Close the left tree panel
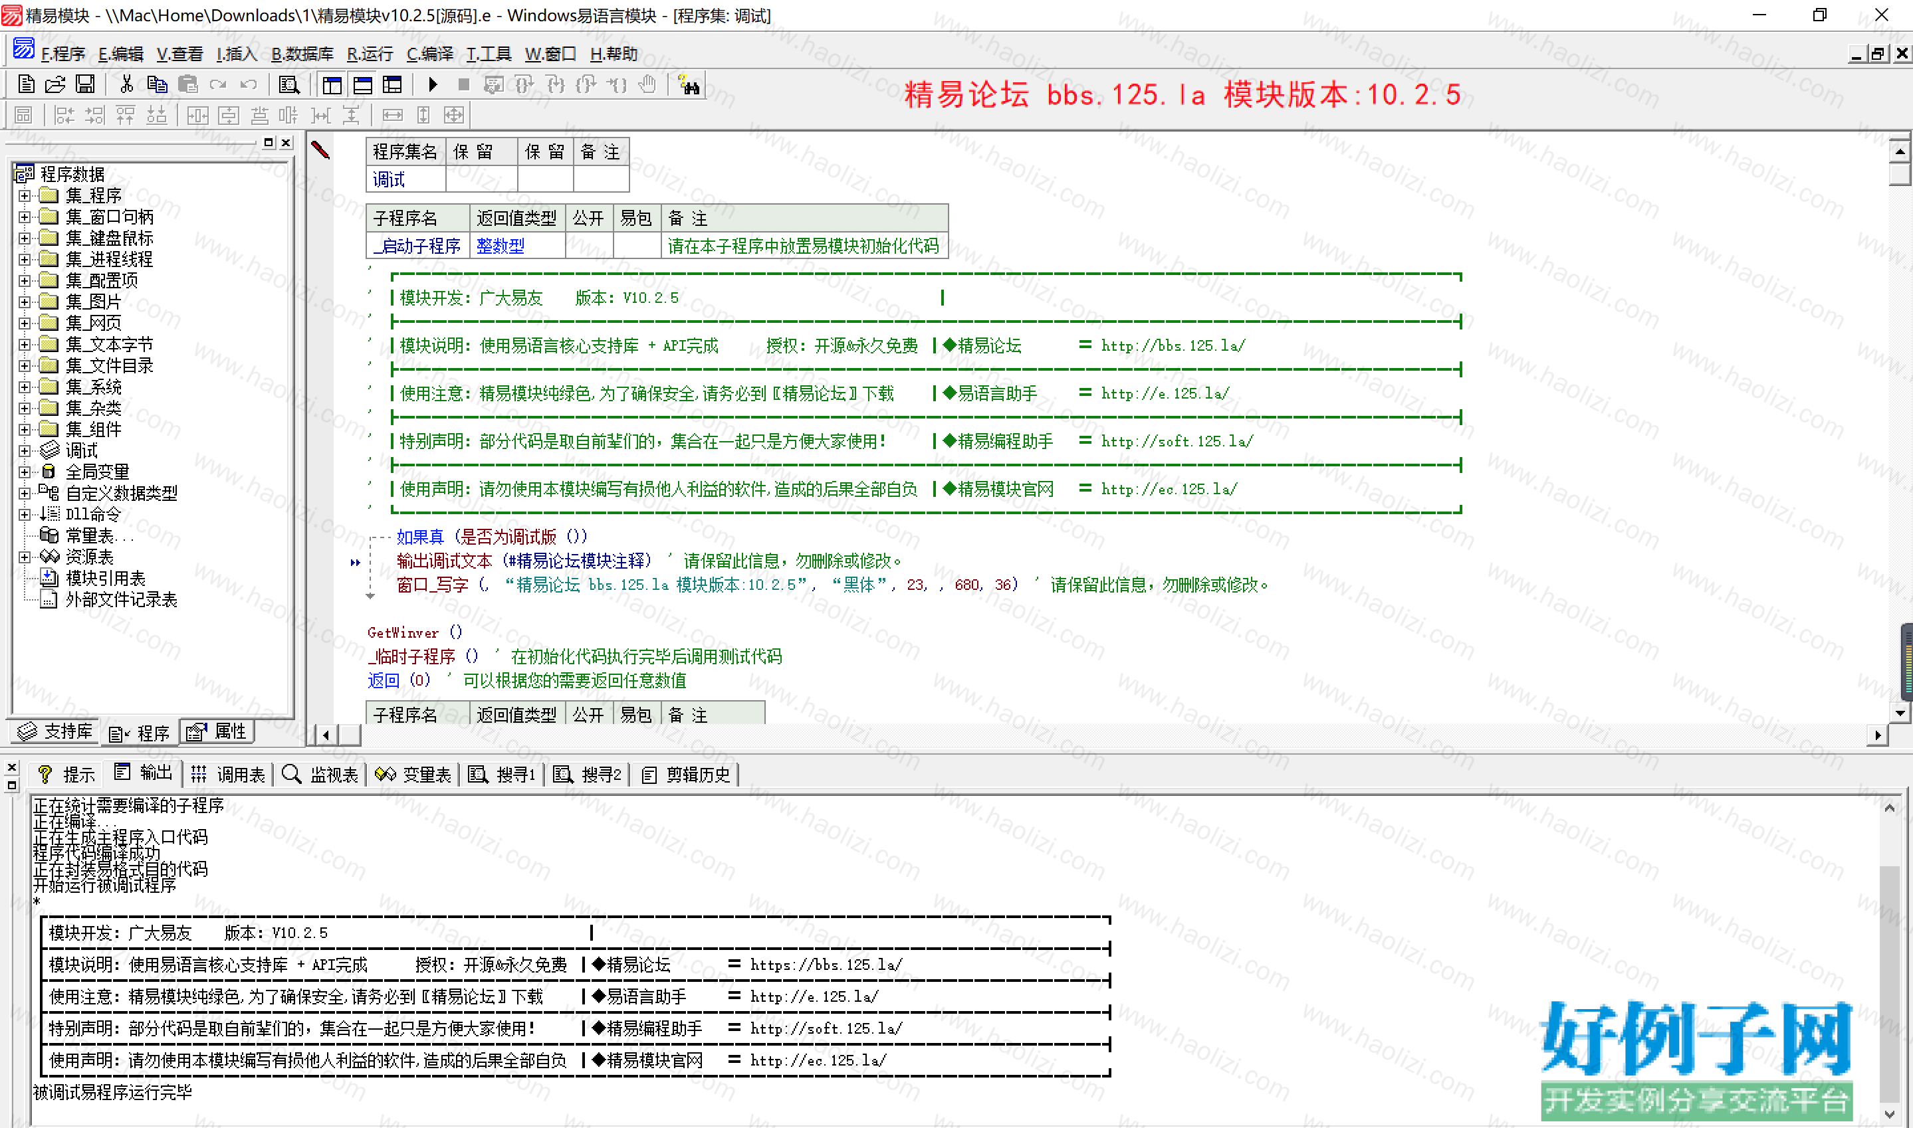Image resolution: width=1913 pixels, height=1128 pixels. (x=286, y=142)
